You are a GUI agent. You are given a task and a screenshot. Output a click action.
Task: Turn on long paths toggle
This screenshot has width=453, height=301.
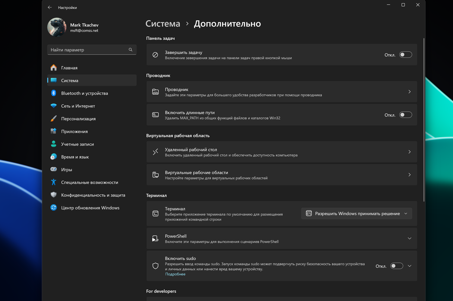(x=405, y=115)
